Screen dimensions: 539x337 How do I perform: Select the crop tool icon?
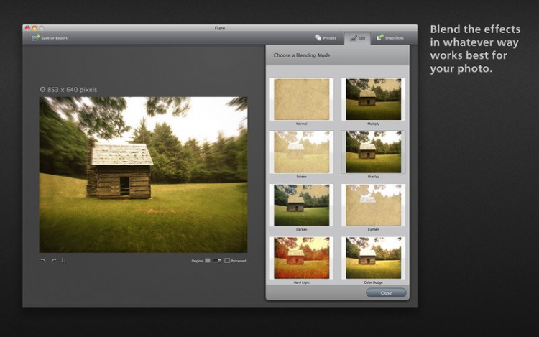(63, 261)
